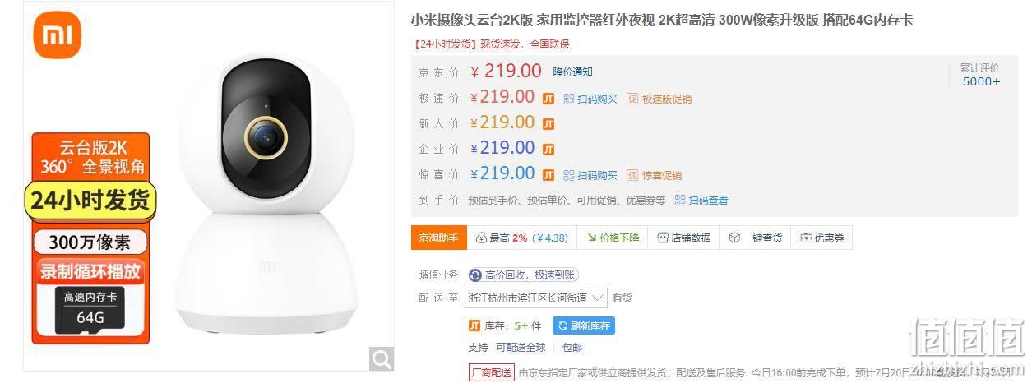Click the 刷新库存 button
This screenshot has width=1032, height=383.
(584, 325)
